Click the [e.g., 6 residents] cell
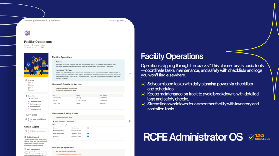This screenshot has height=156, width=279. tap(87, 101)
